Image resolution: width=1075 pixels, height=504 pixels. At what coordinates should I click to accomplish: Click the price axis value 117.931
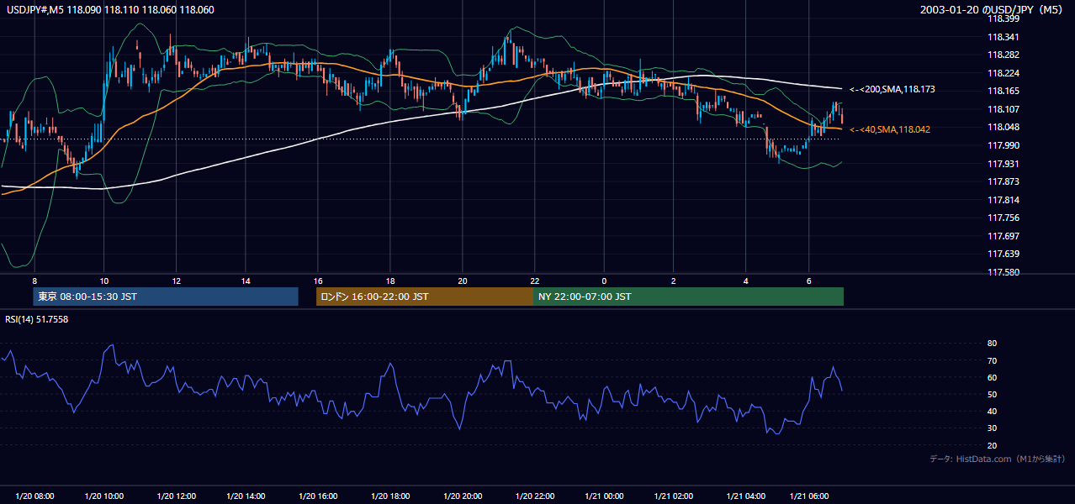coord(1004,164)
